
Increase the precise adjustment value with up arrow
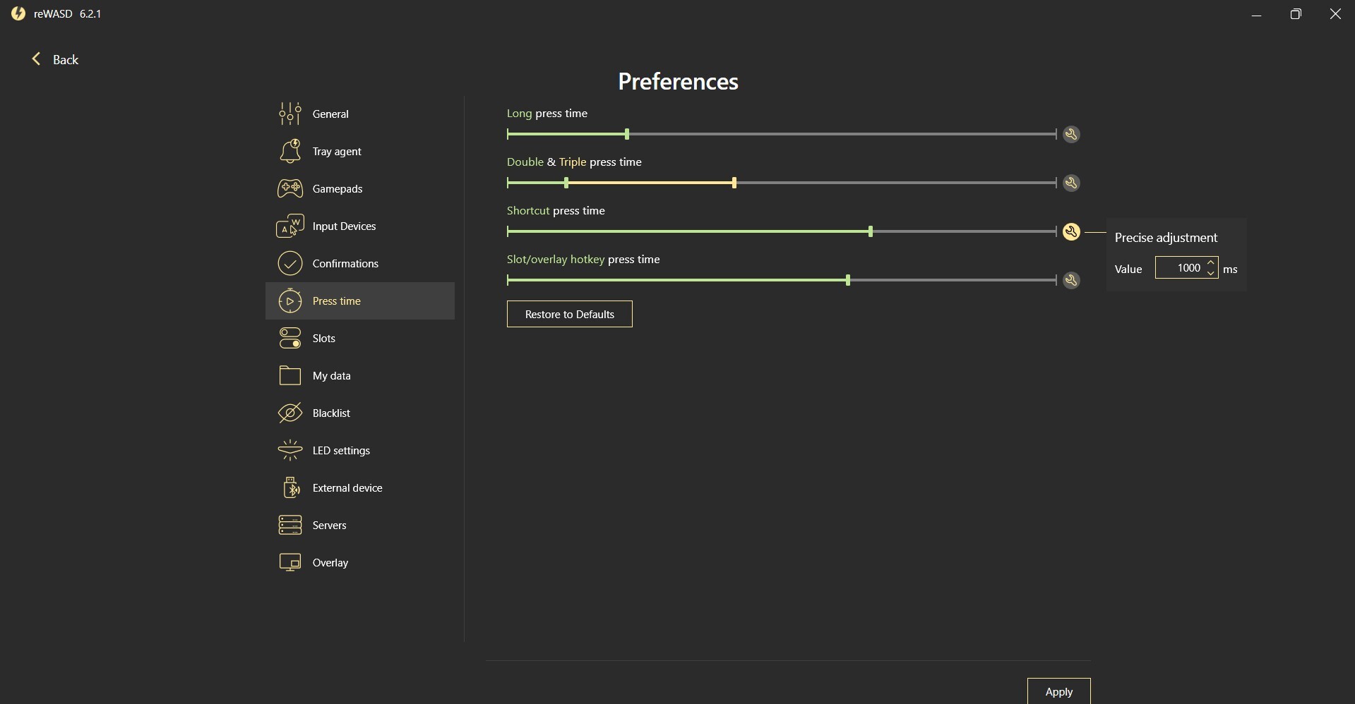(x=1211, y=263)
